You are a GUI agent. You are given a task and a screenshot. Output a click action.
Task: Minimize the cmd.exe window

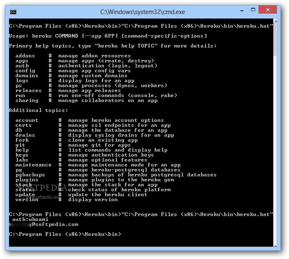[x=242, y=11]
